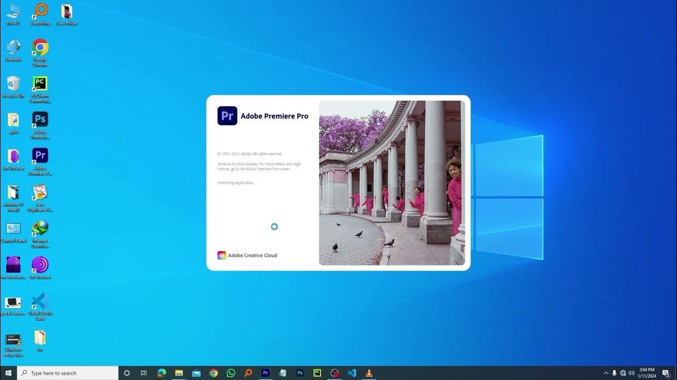The width and height of the screenshot is (677, 380).
Task: Open the Windows Start menu
Action: coord(8,373)
